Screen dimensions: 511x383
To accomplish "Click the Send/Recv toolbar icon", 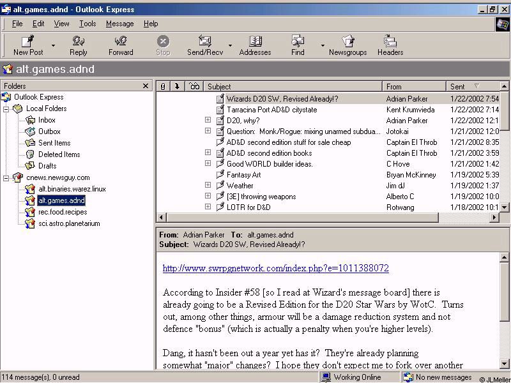I will (x=204, y=41).
